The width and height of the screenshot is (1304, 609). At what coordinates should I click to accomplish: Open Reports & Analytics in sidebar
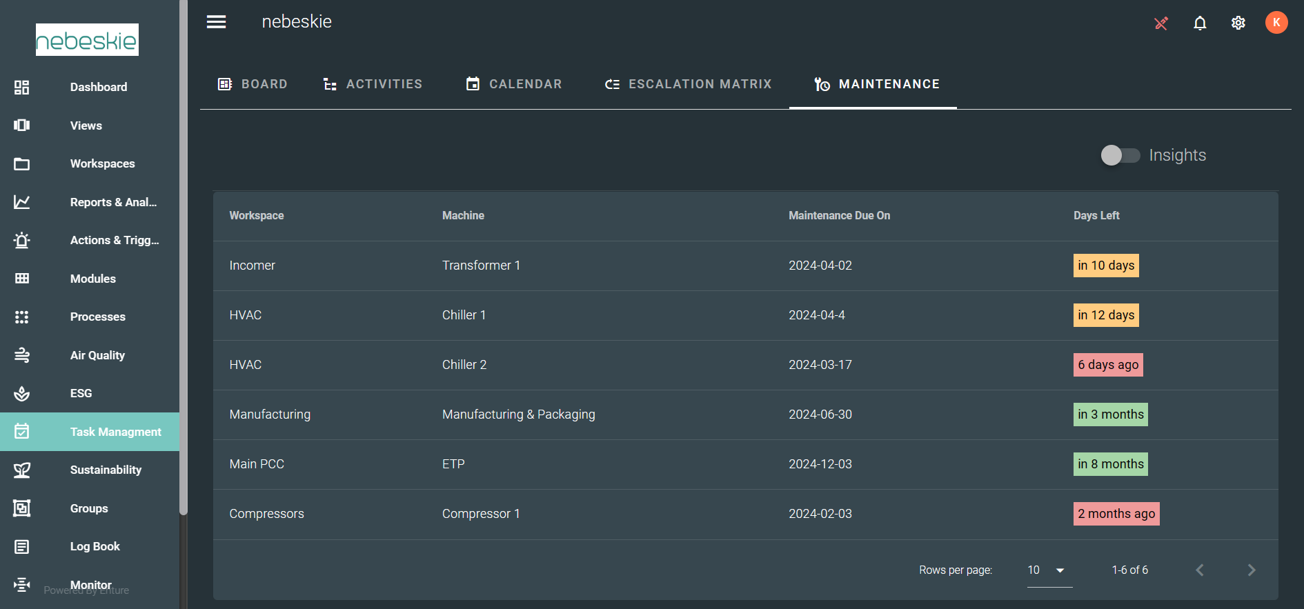tap(113, 202)
